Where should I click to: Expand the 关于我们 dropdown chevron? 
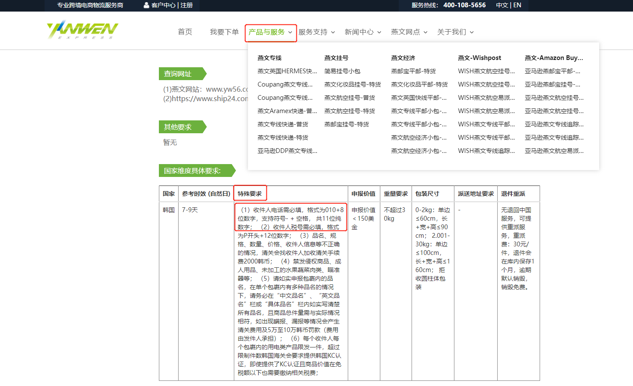click(x=472, y=33)
